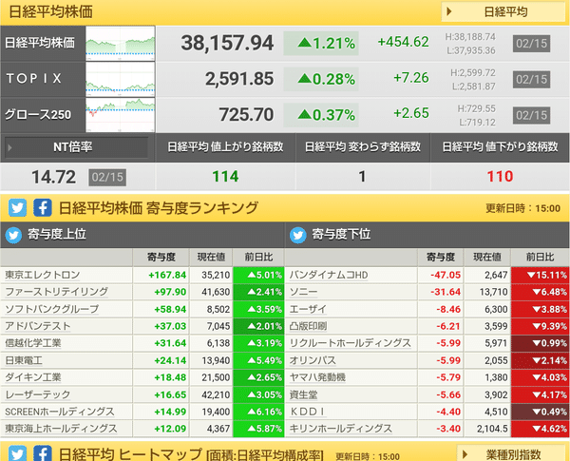Open ヤマハ発動機 stock link
The height and width of the screenshot is (461, 570).
click(317, 377)
